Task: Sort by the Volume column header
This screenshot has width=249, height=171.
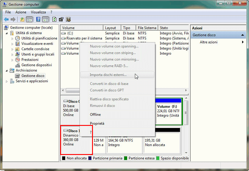Action: point(82,28)
